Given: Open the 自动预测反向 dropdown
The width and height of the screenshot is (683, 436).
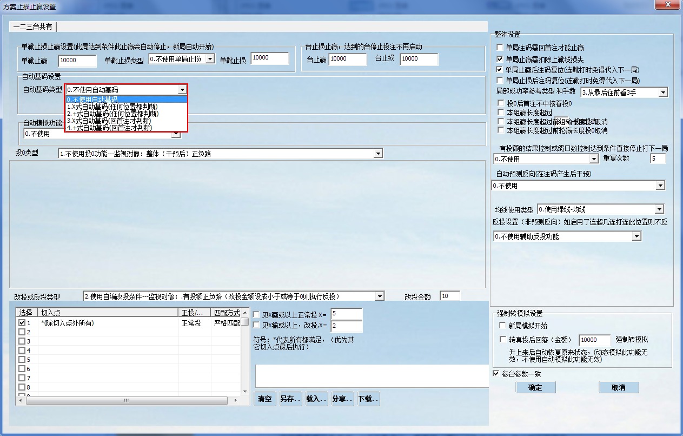Looking at the screenshot, I should click(661, 185).
